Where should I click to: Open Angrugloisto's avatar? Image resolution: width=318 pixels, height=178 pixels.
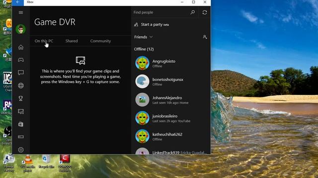(x=142, y=63)
